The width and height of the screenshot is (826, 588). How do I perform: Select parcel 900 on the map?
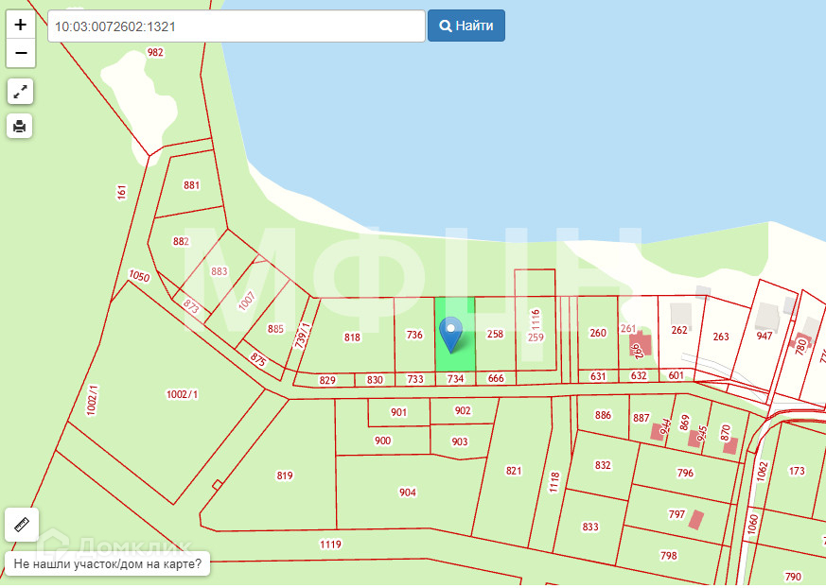click(382, 441)
